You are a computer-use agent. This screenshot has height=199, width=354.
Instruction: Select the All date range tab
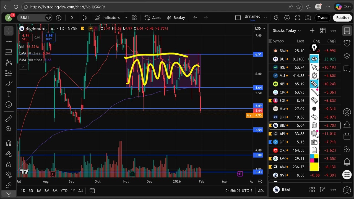pyautogui.click(x=80, y=191)
